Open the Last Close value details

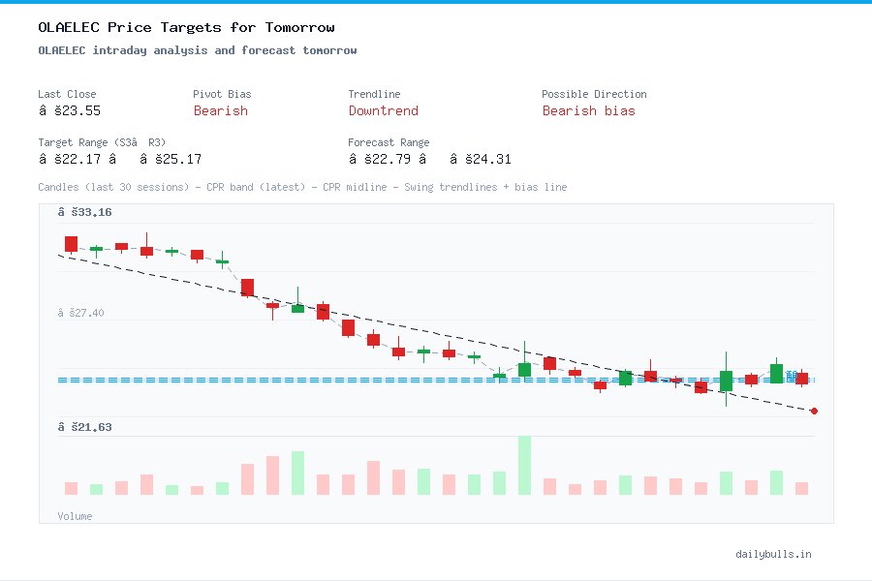click(71, 110)
